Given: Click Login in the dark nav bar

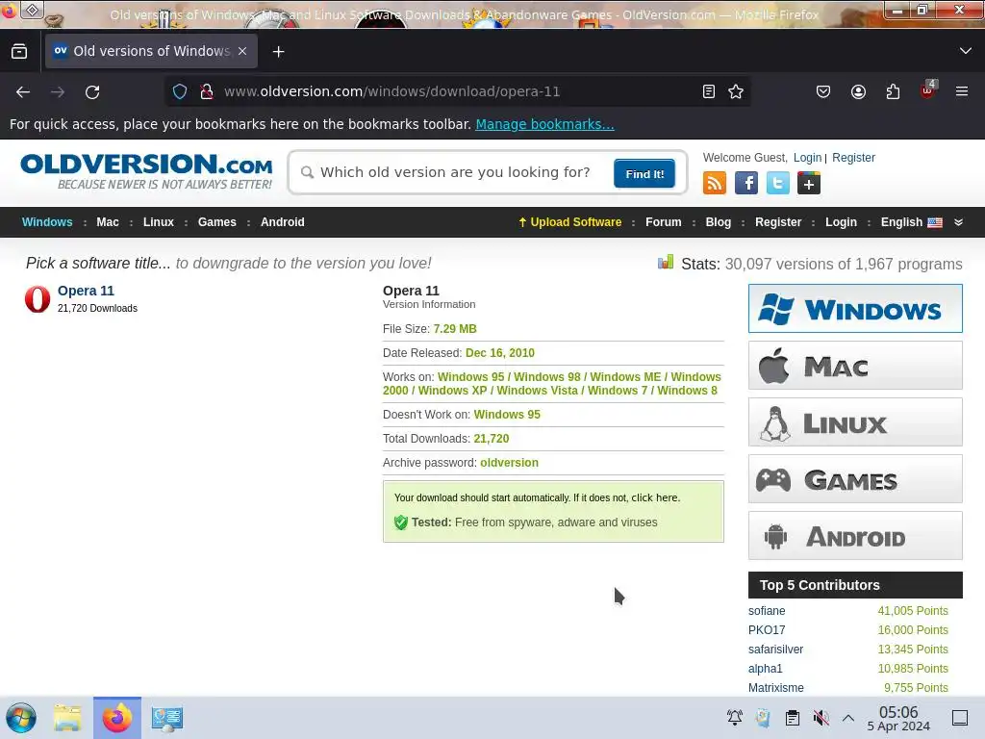Looking at the screenshot, I should [841, 222].
